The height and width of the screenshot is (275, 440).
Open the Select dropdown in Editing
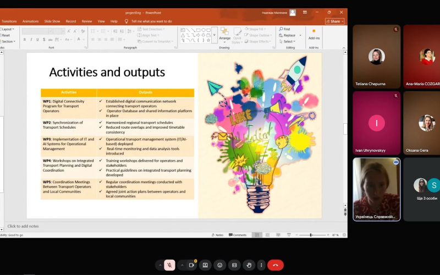click(x=287, y=41)
